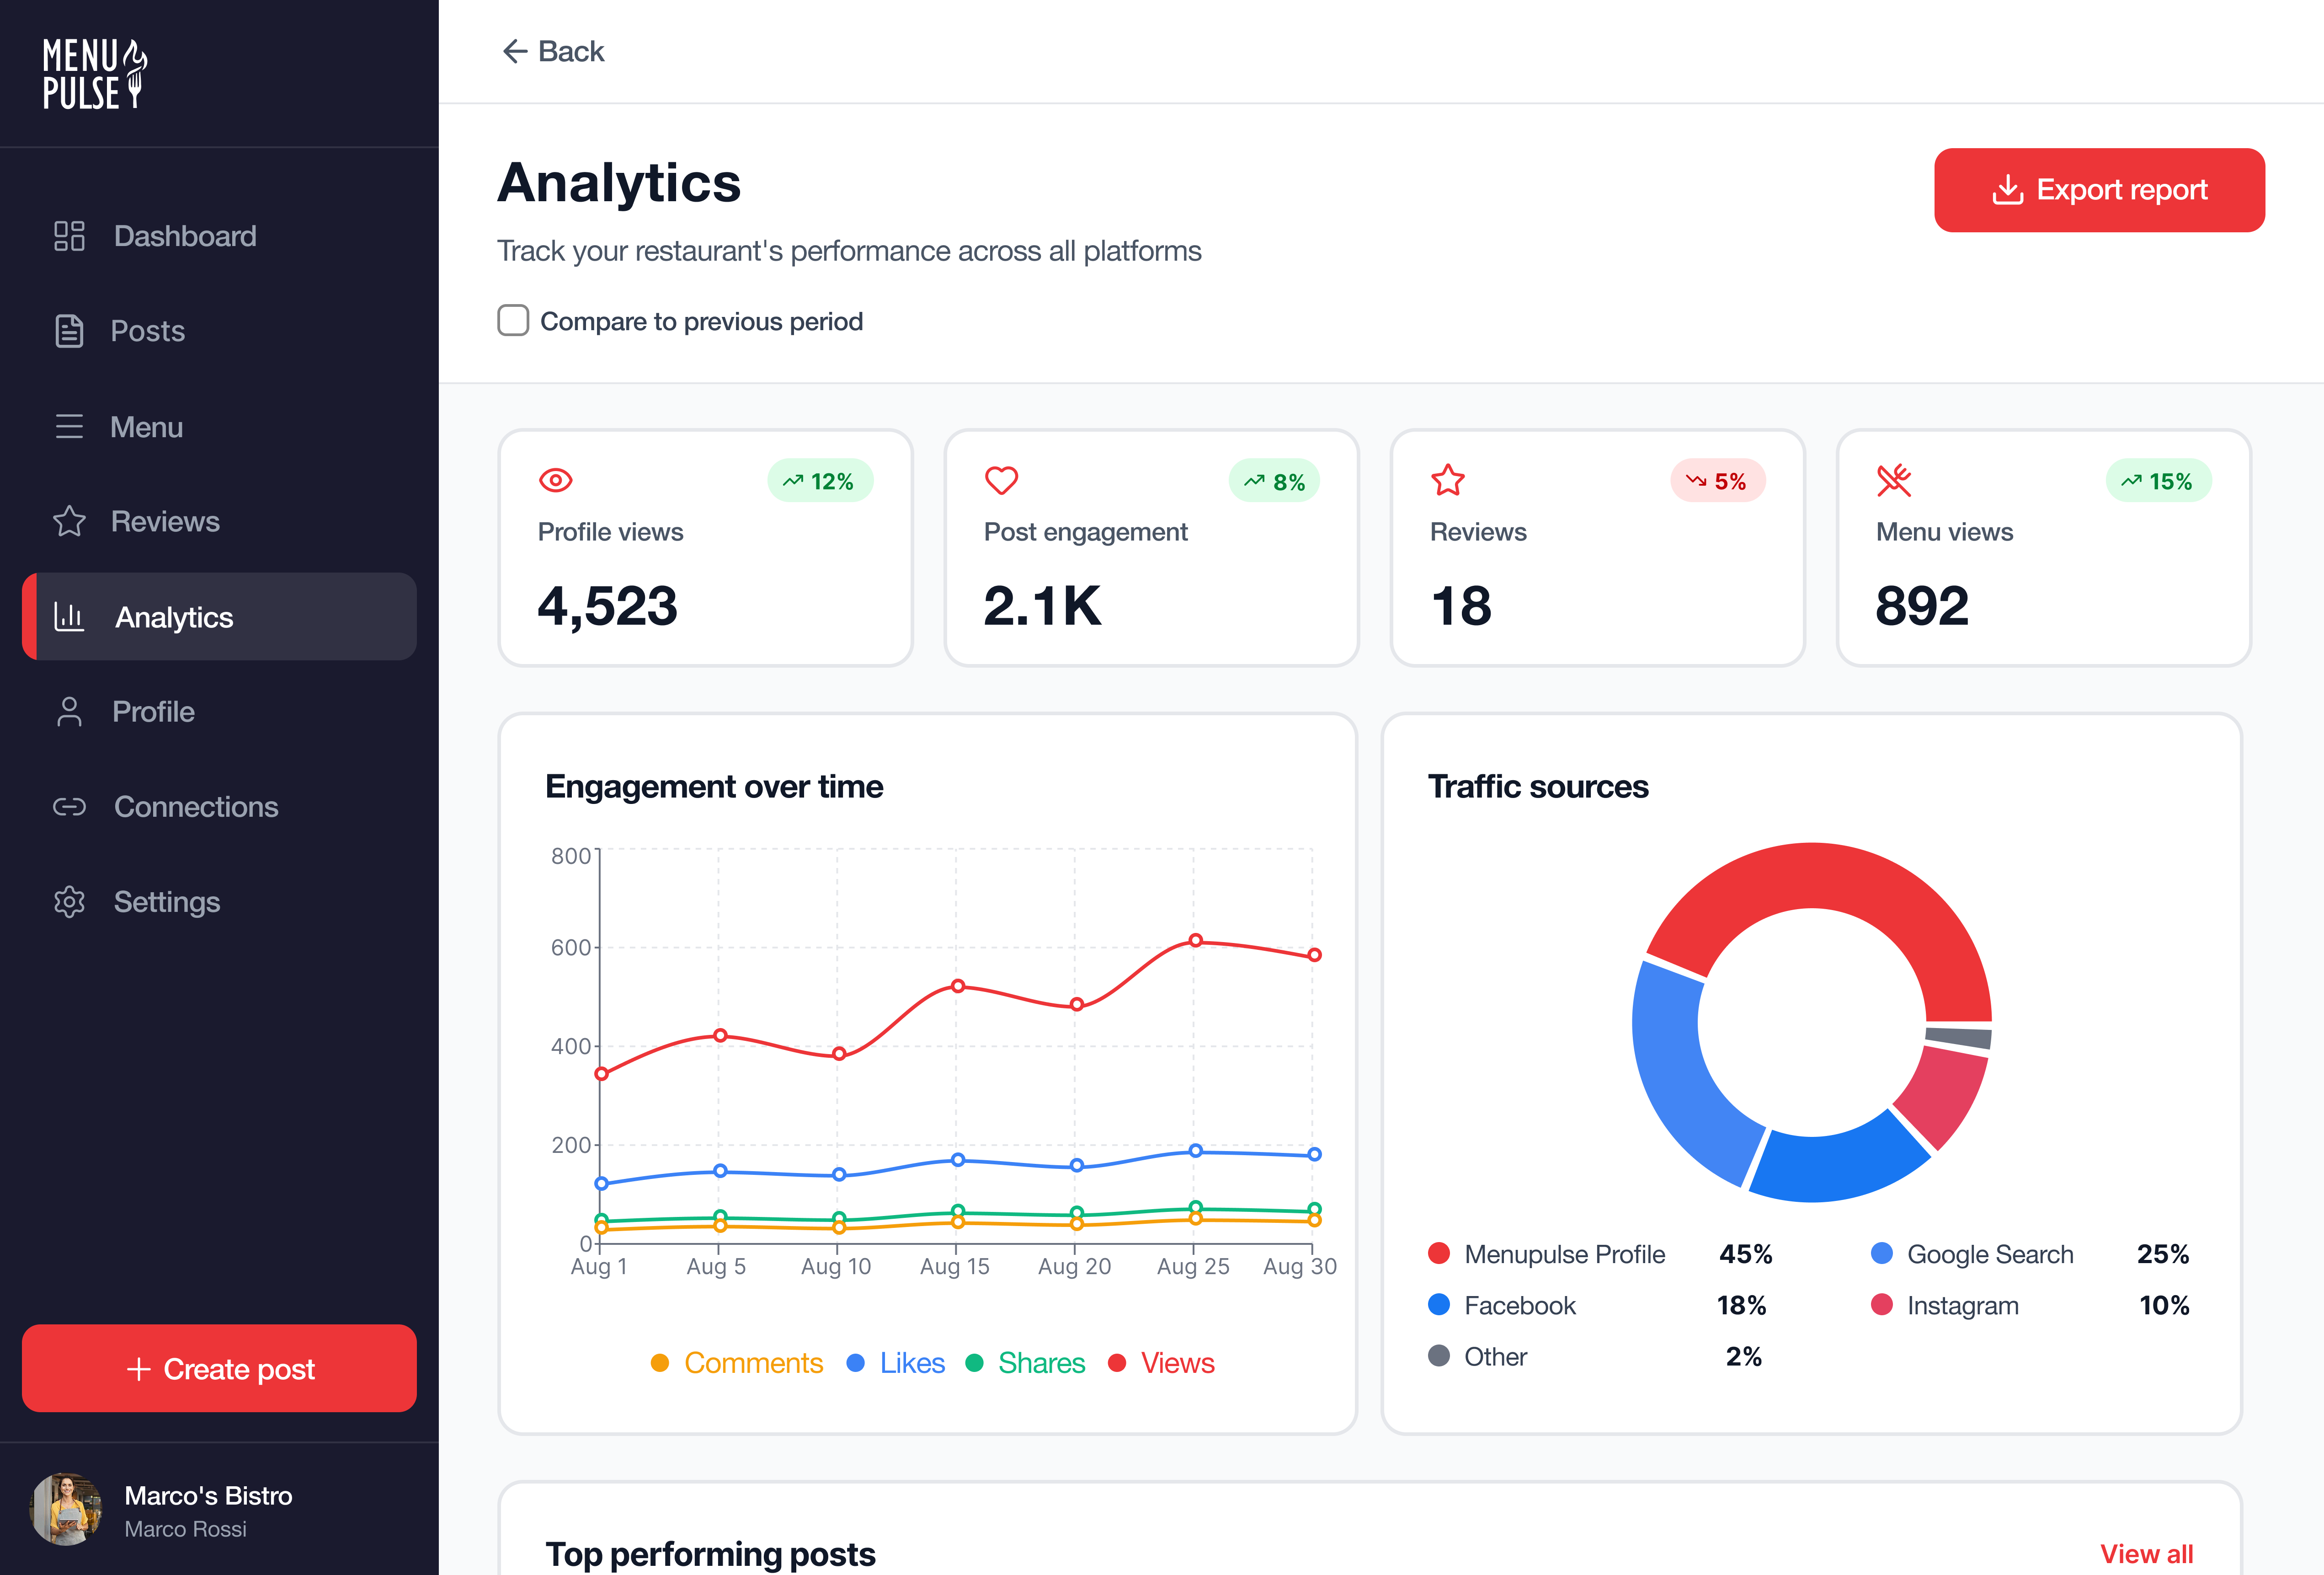Click the Post engagement heart icon

tap(1002, 480)
